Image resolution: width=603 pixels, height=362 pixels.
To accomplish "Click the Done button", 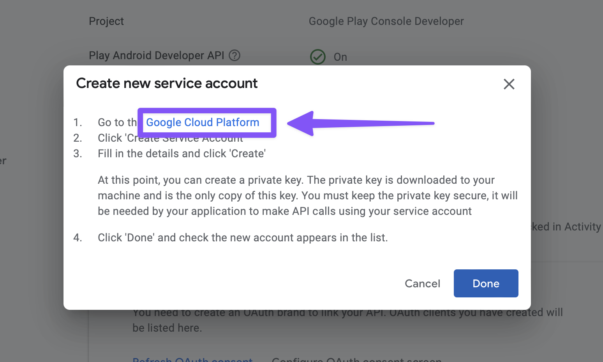I will click(x=486, y=283).
